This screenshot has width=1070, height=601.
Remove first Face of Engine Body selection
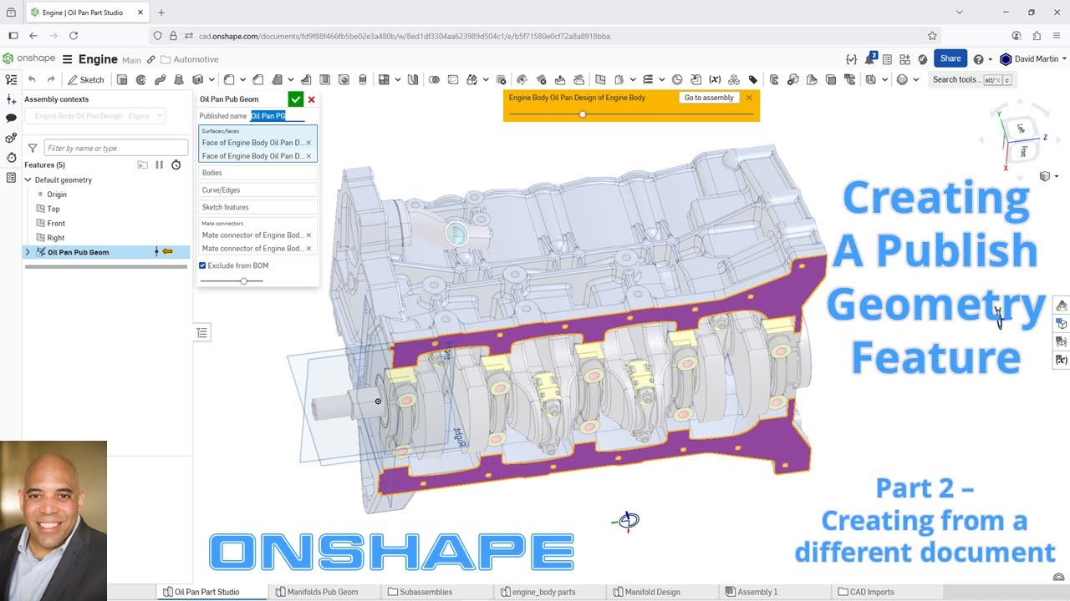(x=308, y=143)
